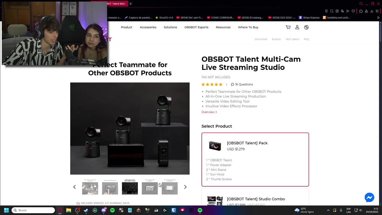This screenshot has width=382, height=215.
Task: Open the EmuOS v1.0 bookmark
Action: [x=164, y=18]
